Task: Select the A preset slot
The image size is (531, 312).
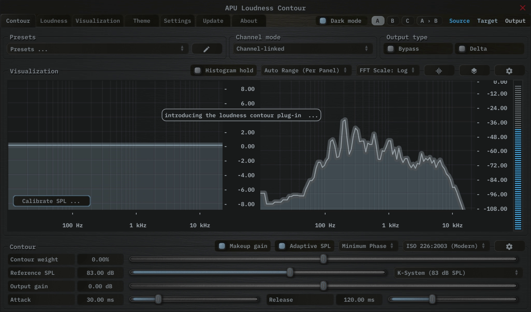Action: click(x=377, y=21)
